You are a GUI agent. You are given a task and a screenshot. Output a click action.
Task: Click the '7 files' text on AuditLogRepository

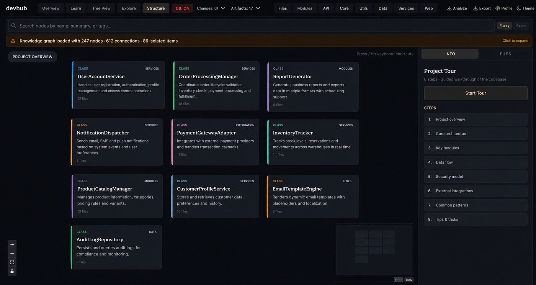tap(81, 262)
